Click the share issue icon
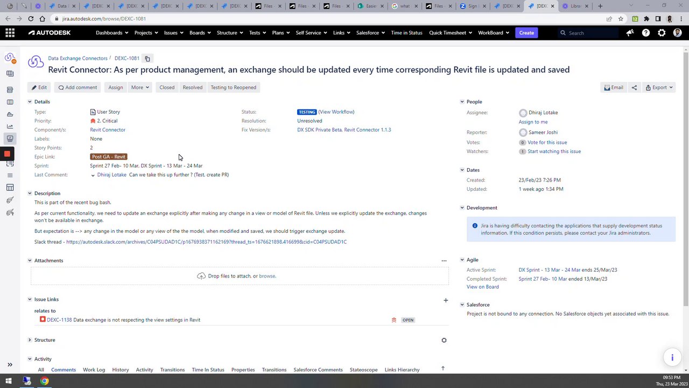689x388 pixels. pos(634,87)
